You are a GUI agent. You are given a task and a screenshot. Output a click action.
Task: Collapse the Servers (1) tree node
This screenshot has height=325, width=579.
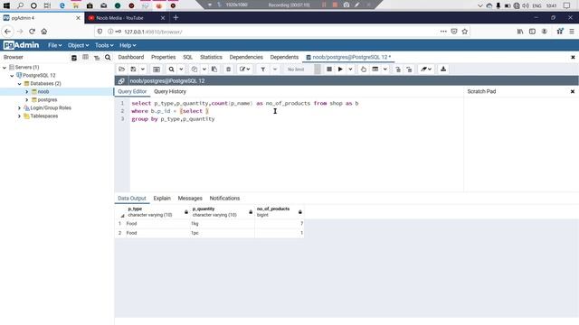[5, 68]
